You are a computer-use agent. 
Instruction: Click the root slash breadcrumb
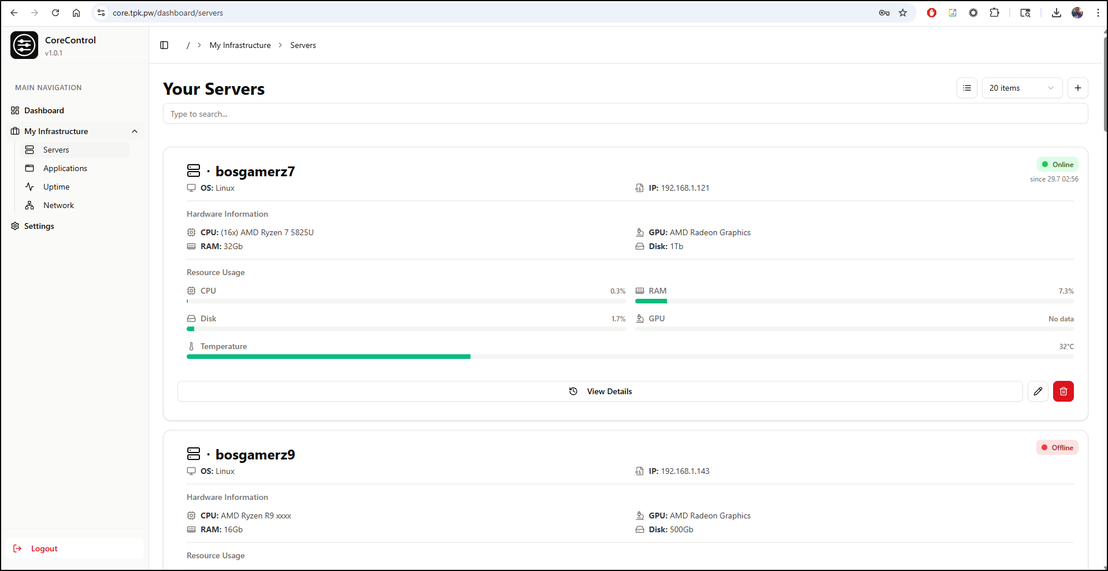[x=188, y=45]
